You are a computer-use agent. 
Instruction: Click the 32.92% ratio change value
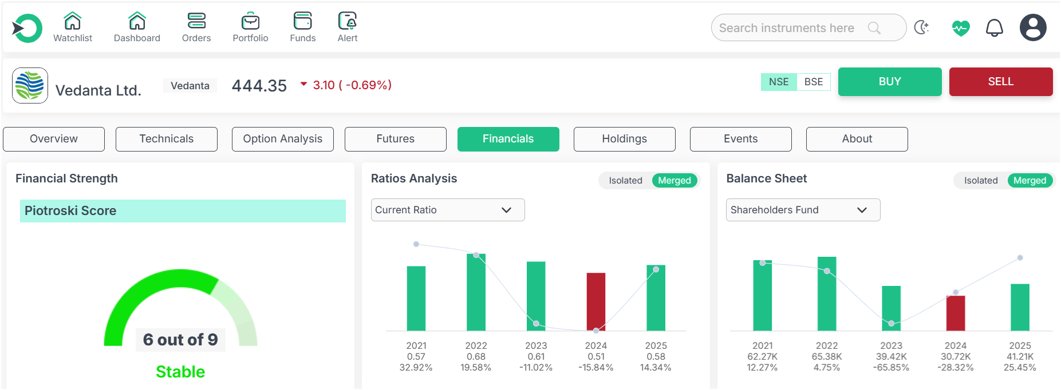coord(416,368)
